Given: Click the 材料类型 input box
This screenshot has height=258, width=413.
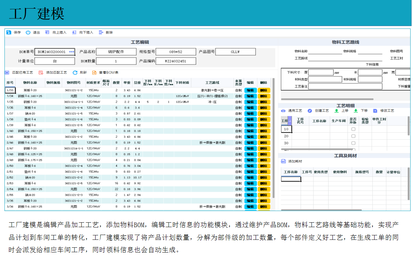Looking at the screenshot, I should (x=325, y=79).
